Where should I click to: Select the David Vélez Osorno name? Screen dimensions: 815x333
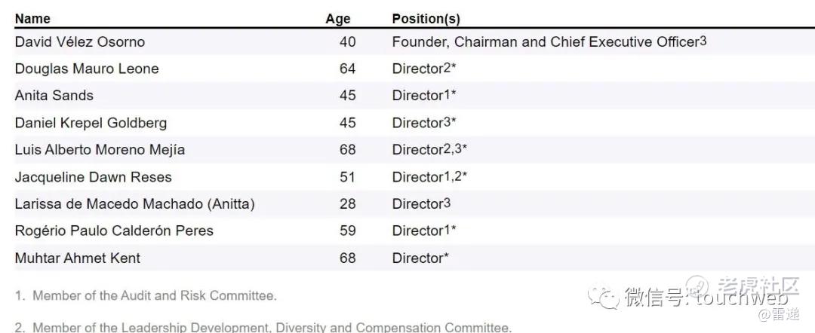click(x=79, y=42)
